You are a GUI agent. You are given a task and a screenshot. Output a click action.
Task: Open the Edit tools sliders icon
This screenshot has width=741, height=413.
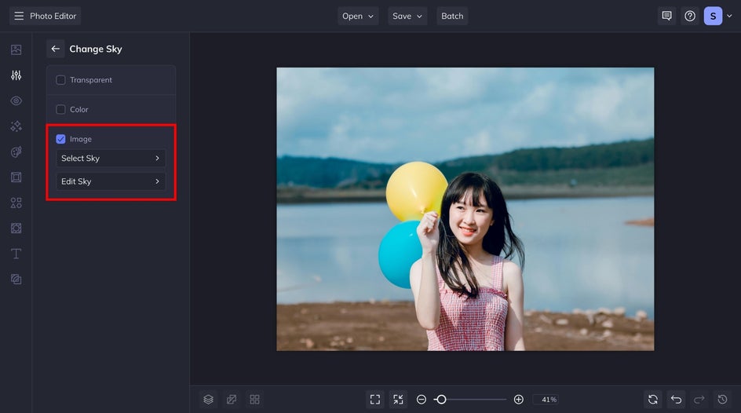click(16, 75)
